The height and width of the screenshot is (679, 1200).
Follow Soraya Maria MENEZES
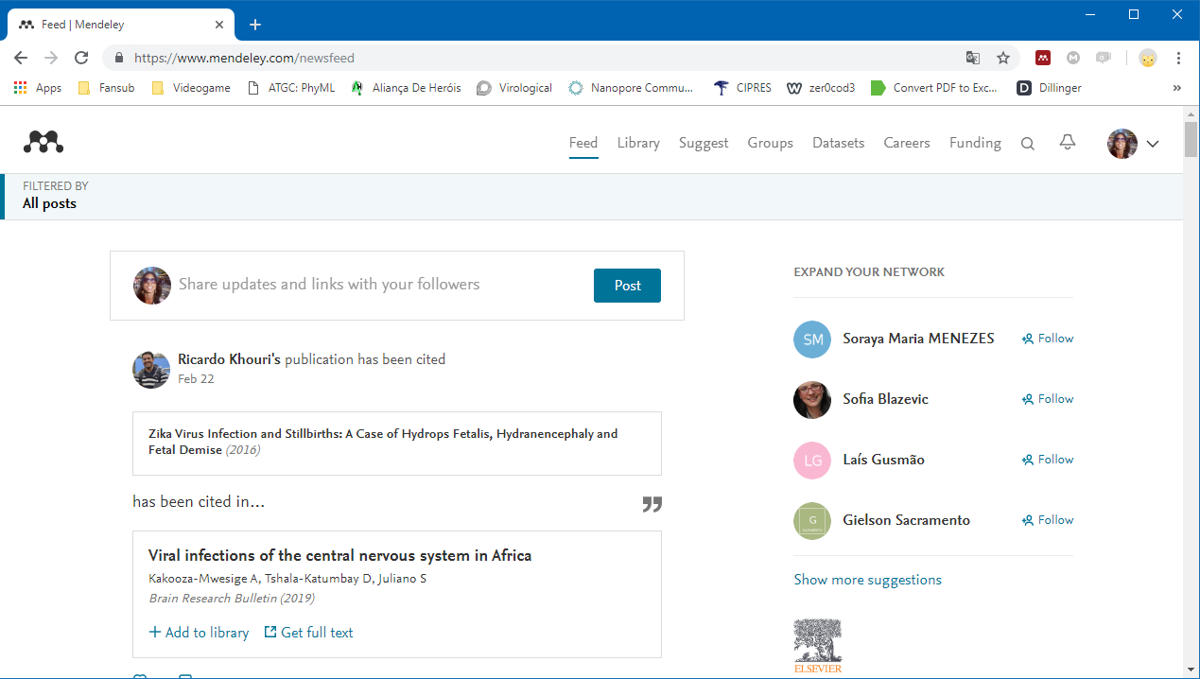(1048, 339)
